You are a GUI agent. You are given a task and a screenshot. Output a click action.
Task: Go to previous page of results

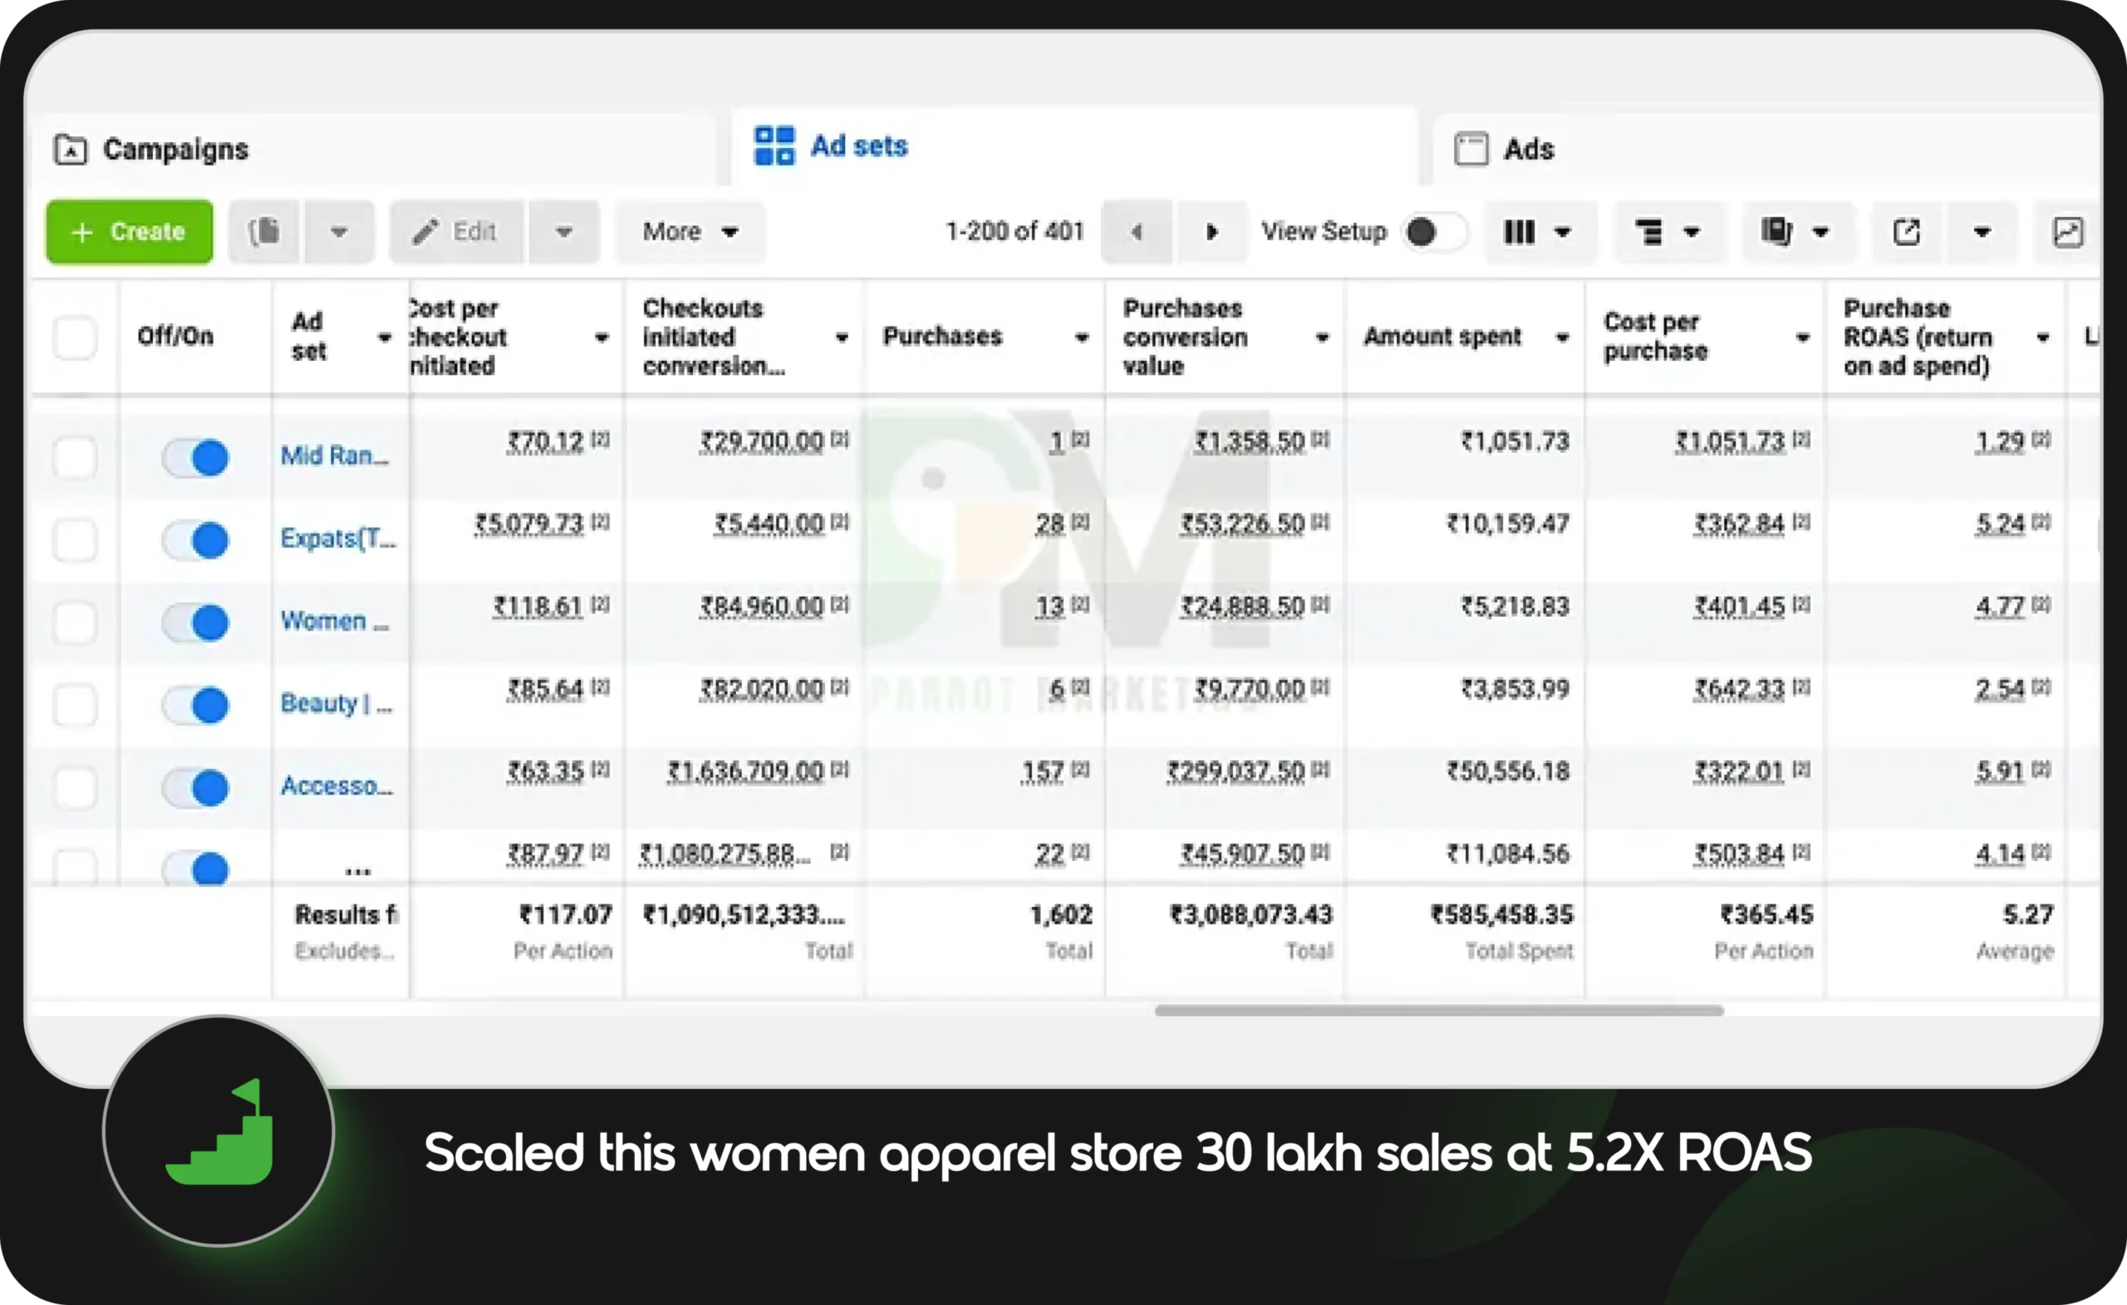(x=1136, y=231)
